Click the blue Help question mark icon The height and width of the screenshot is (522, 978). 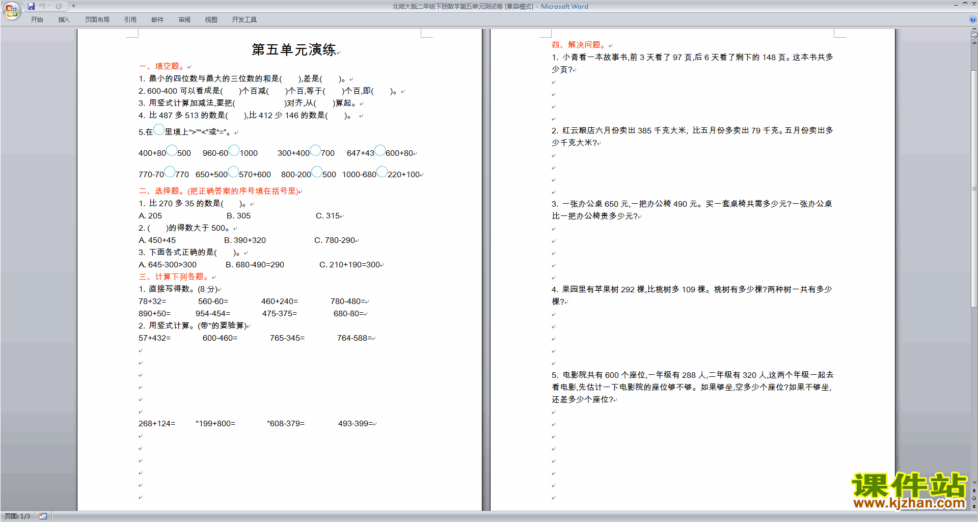click(973, 19)
